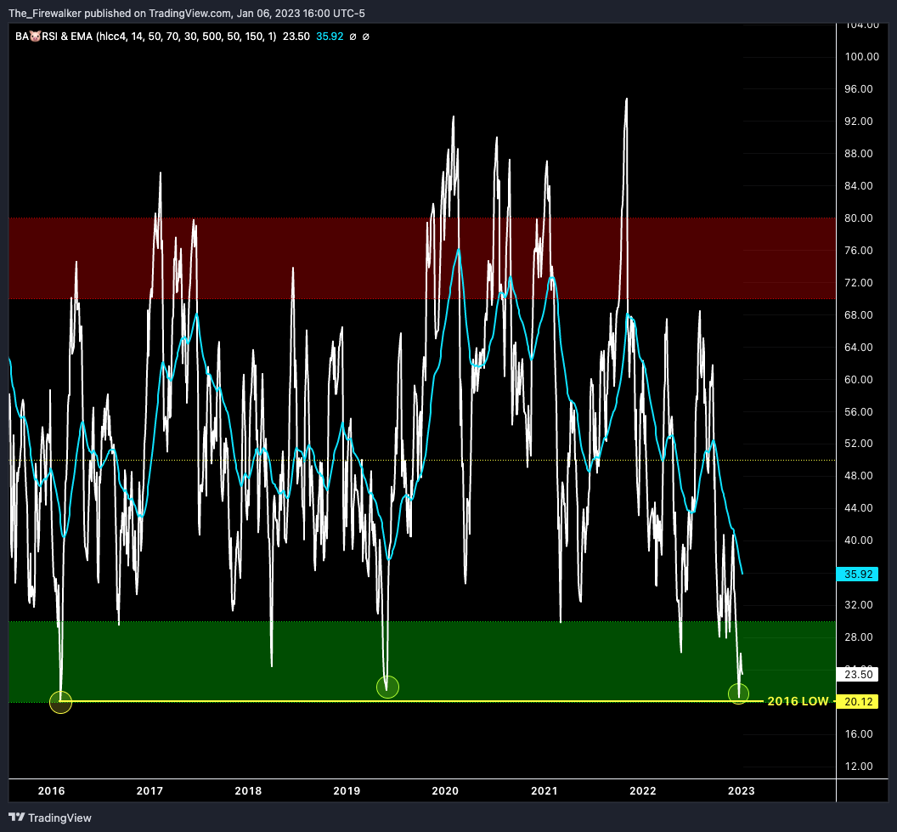Viewport: 897px width, 832px height.
Task: Click the 52.00 level on the price axis
Action: point(859,444)
